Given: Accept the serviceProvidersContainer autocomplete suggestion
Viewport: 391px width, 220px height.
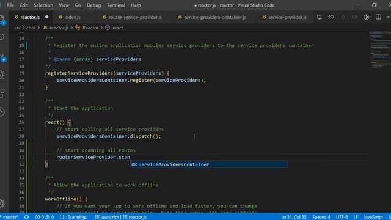Looking at the screenshot, I should click(209, 164).
